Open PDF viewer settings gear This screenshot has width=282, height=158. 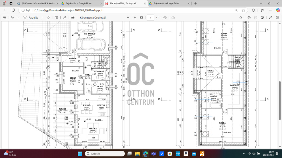point(277,17)
